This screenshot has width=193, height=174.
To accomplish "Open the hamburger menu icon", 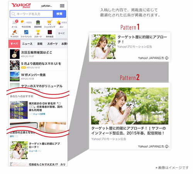I will click(62, 6).
